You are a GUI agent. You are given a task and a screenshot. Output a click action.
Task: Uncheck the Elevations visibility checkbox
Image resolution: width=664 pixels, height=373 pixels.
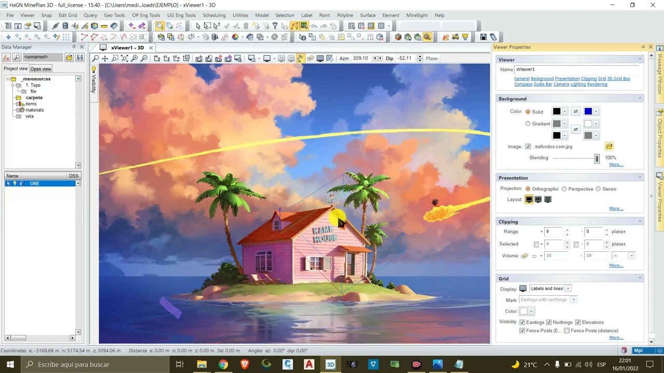[578, 322]
